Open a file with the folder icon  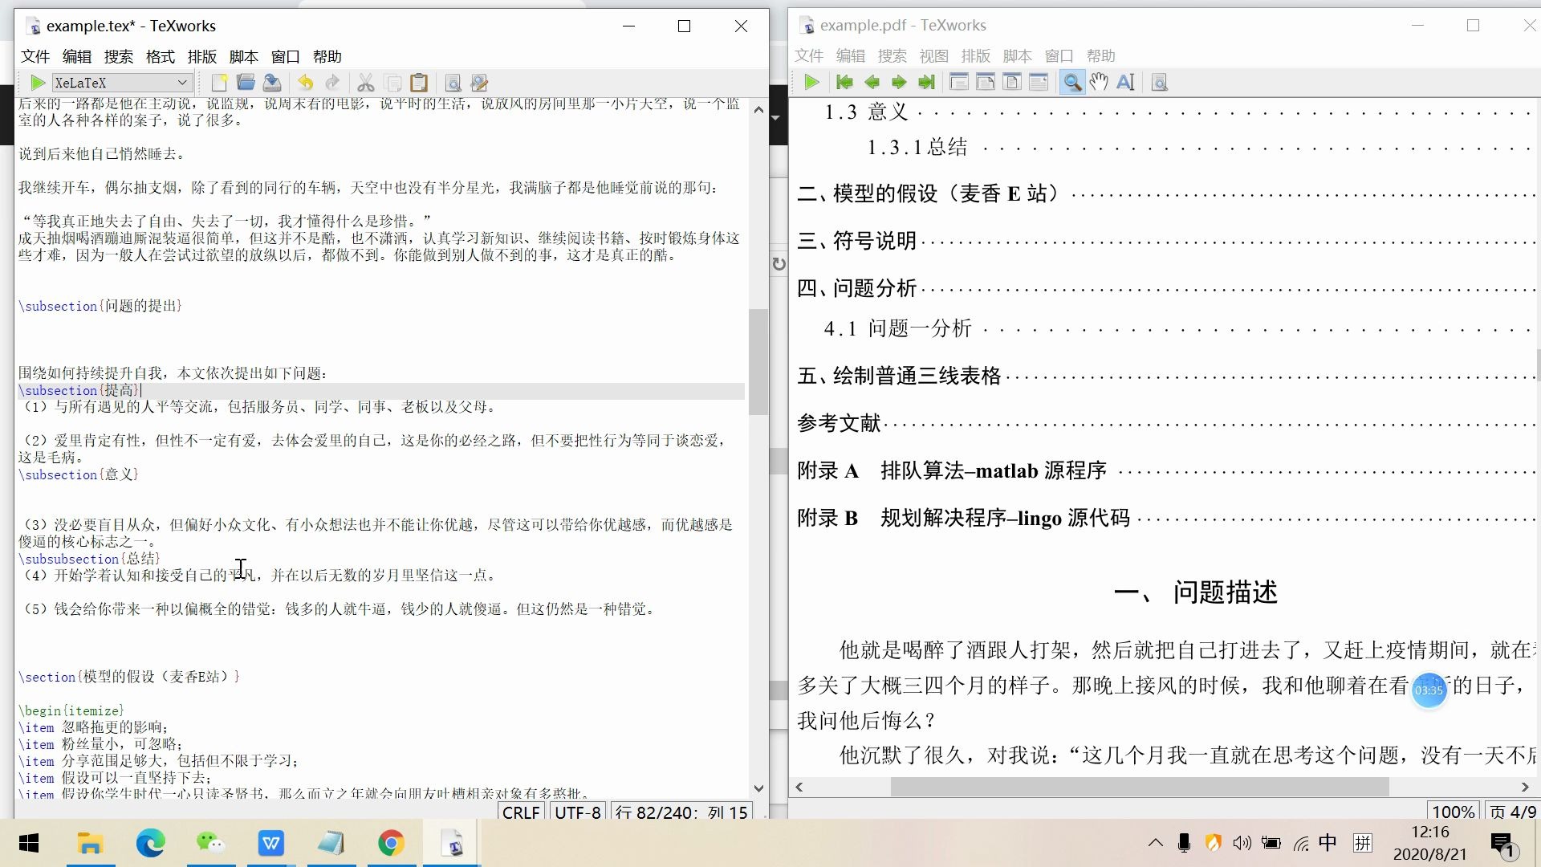tap(246, 83)
